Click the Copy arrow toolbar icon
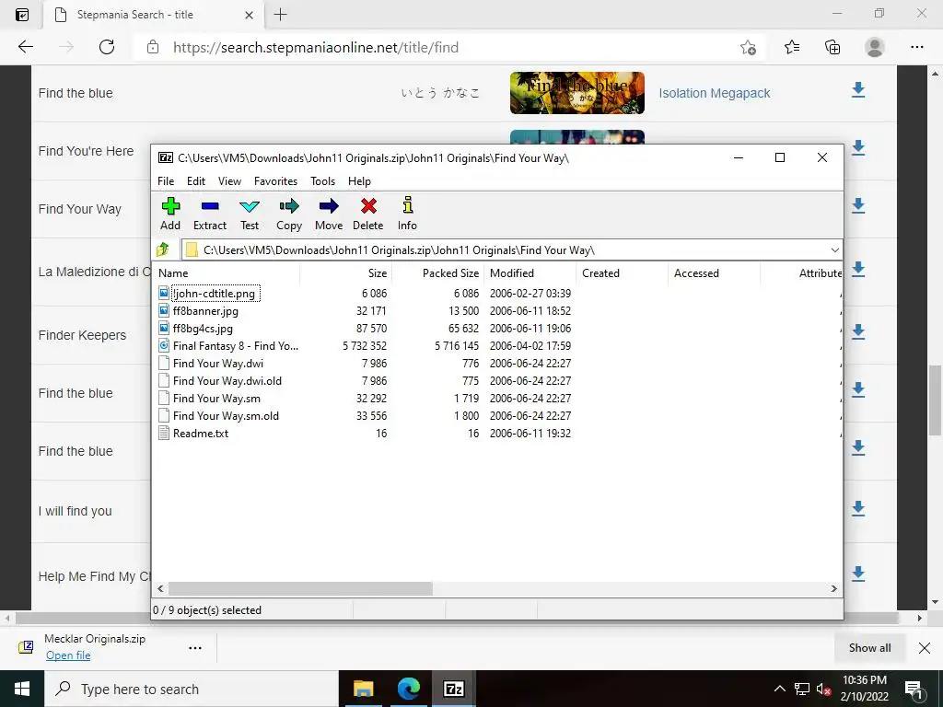943x707 pixels. pos(288,206)
